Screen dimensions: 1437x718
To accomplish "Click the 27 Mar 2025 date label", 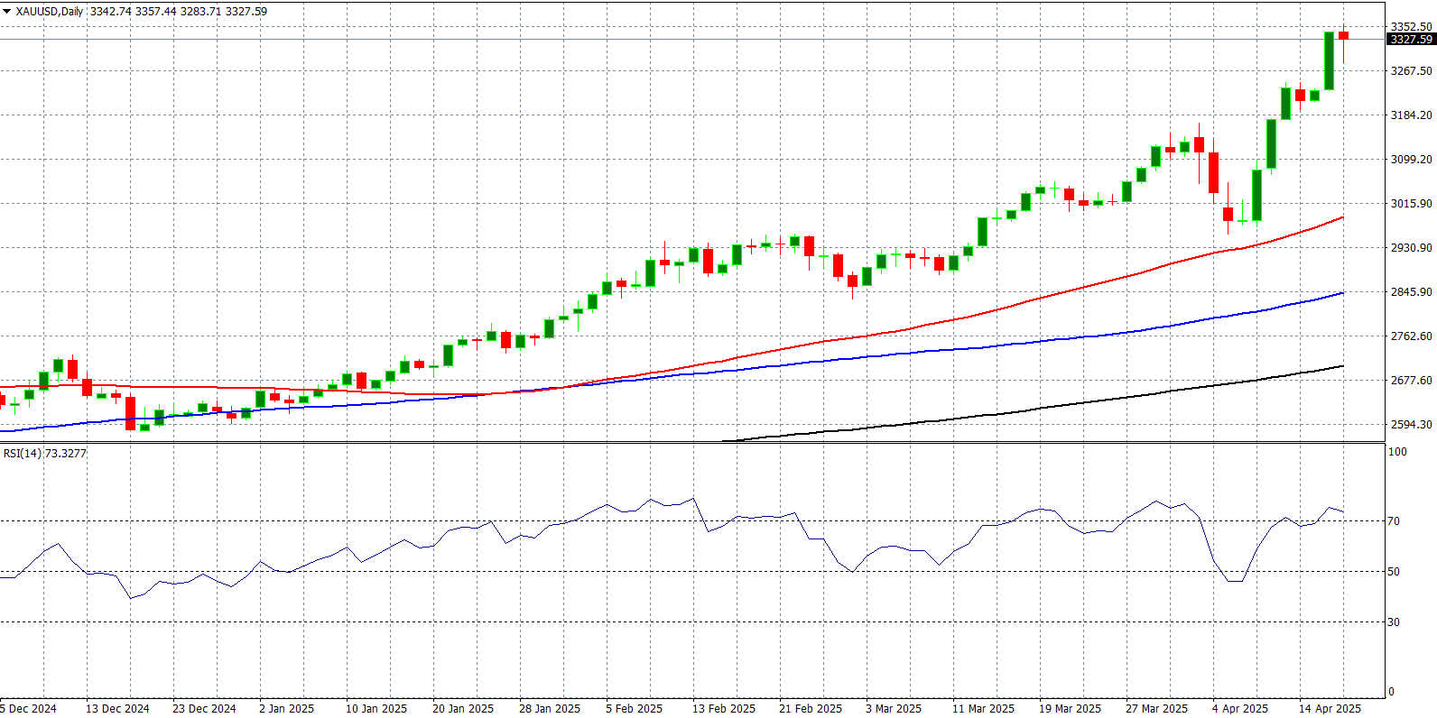I will tap(1156, 708).
